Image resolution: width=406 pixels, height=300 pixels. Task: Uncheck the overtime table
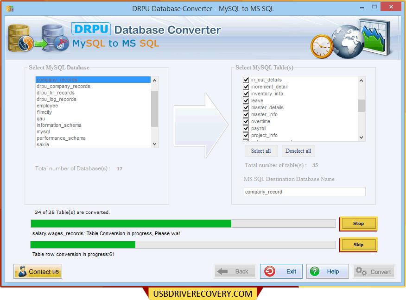[246, 121]
